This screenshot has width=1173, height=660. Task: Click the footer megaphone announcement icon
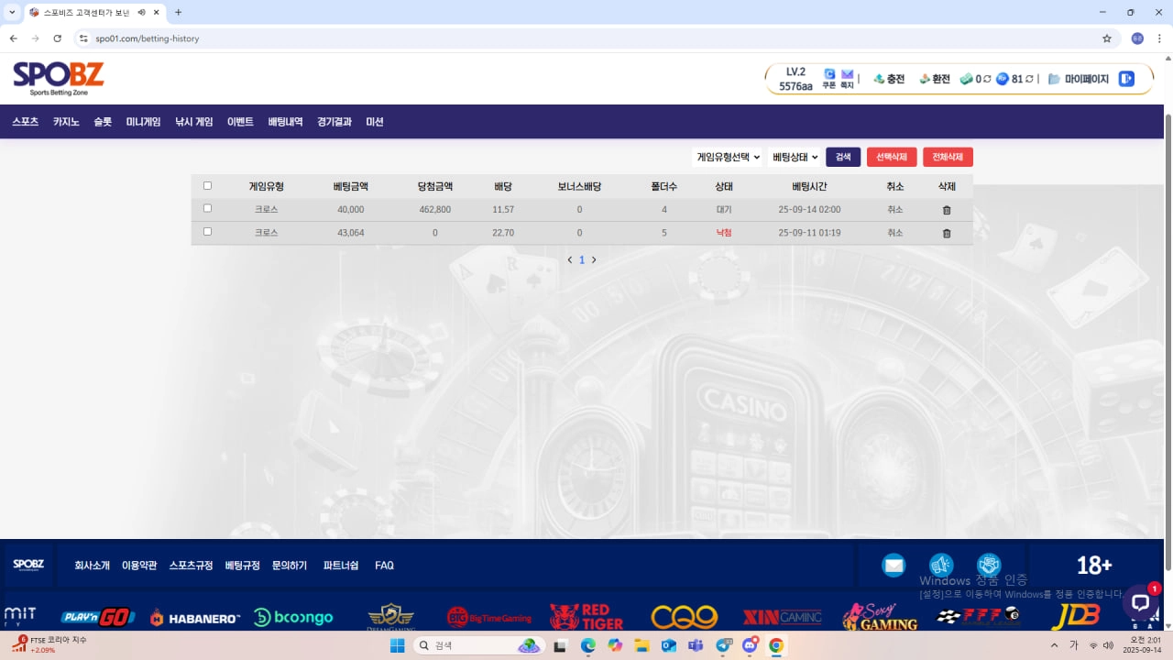[x=941, y=566]
